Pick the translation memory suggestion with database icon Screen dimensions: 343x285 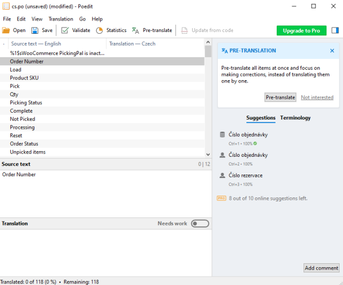[x=248, y=134]
